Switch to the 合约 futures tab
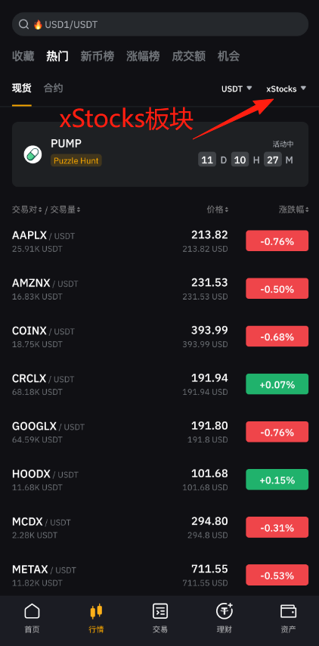This screenshot has width=319, height=646. pos(53,89)
